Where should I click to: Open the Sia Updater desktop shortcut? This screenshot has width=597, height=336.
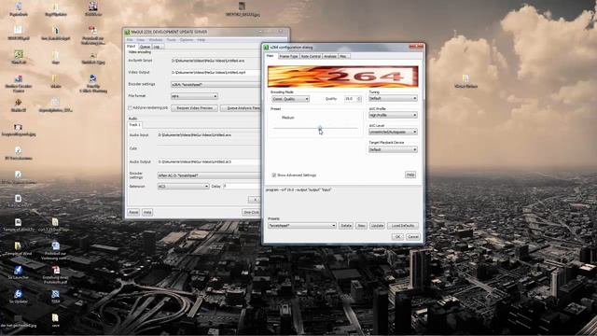pyautogui.click(x=18, y=297)
